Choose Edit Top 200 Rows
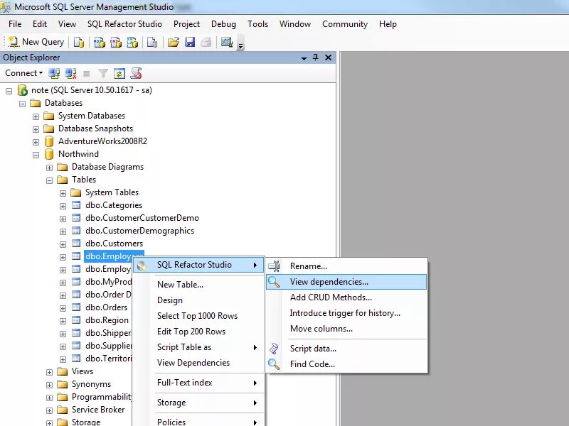The height and width of the screenshot is (426, 569). [198, 332]
